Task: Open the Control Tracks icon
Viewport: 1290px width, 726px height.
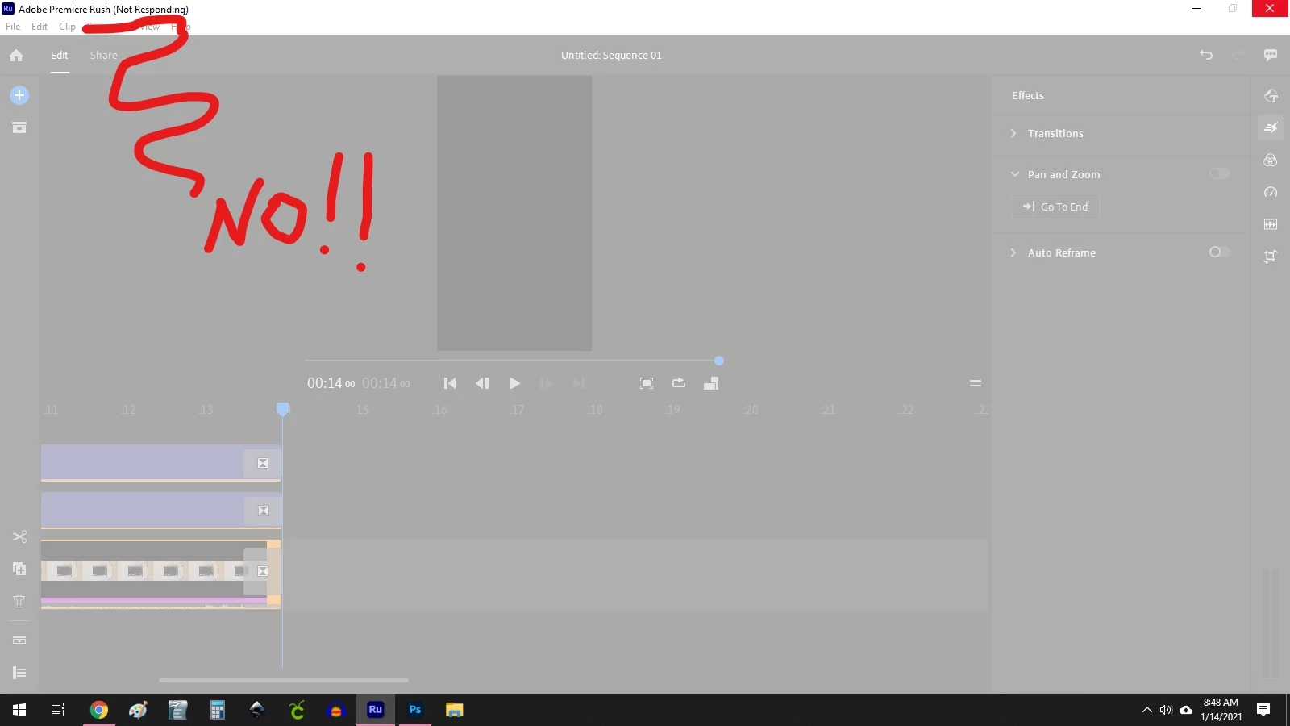Action: point(19,673)
